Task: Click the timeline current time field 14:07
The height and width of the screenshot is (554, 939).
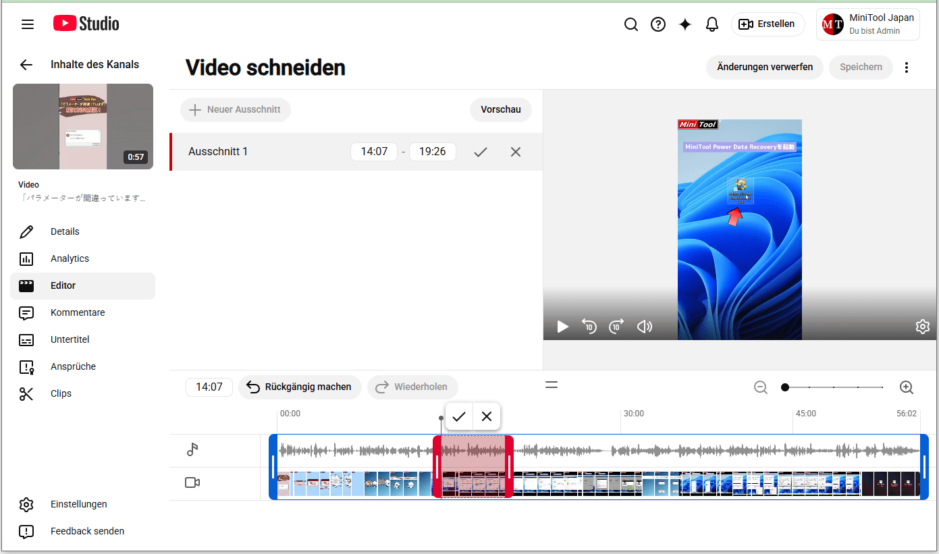Action: click(209, 387)
